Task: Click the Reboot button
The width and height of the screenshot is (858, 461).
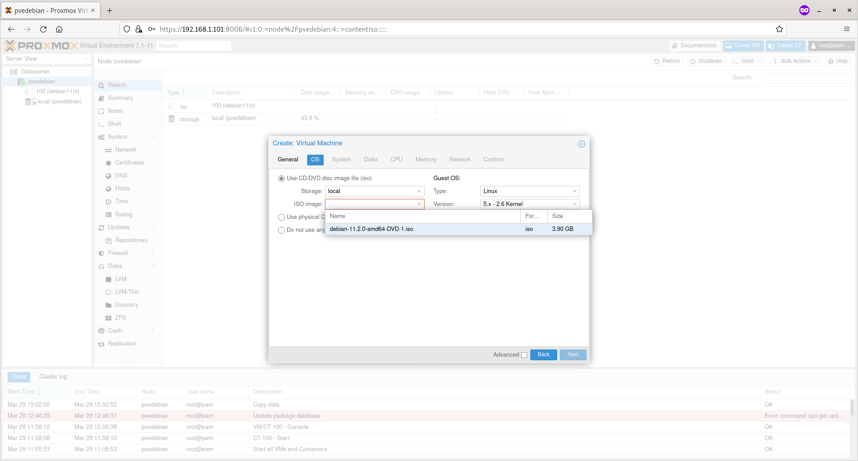Action: pos(667,62)
